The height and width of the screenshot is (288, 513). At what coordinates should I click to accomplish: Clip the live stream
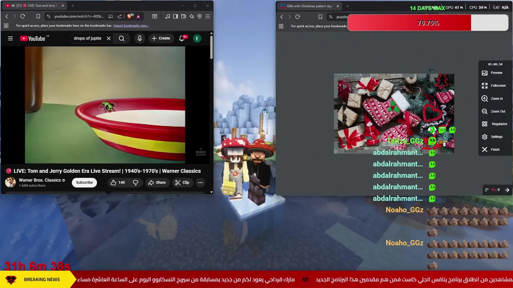coord(182,182)
